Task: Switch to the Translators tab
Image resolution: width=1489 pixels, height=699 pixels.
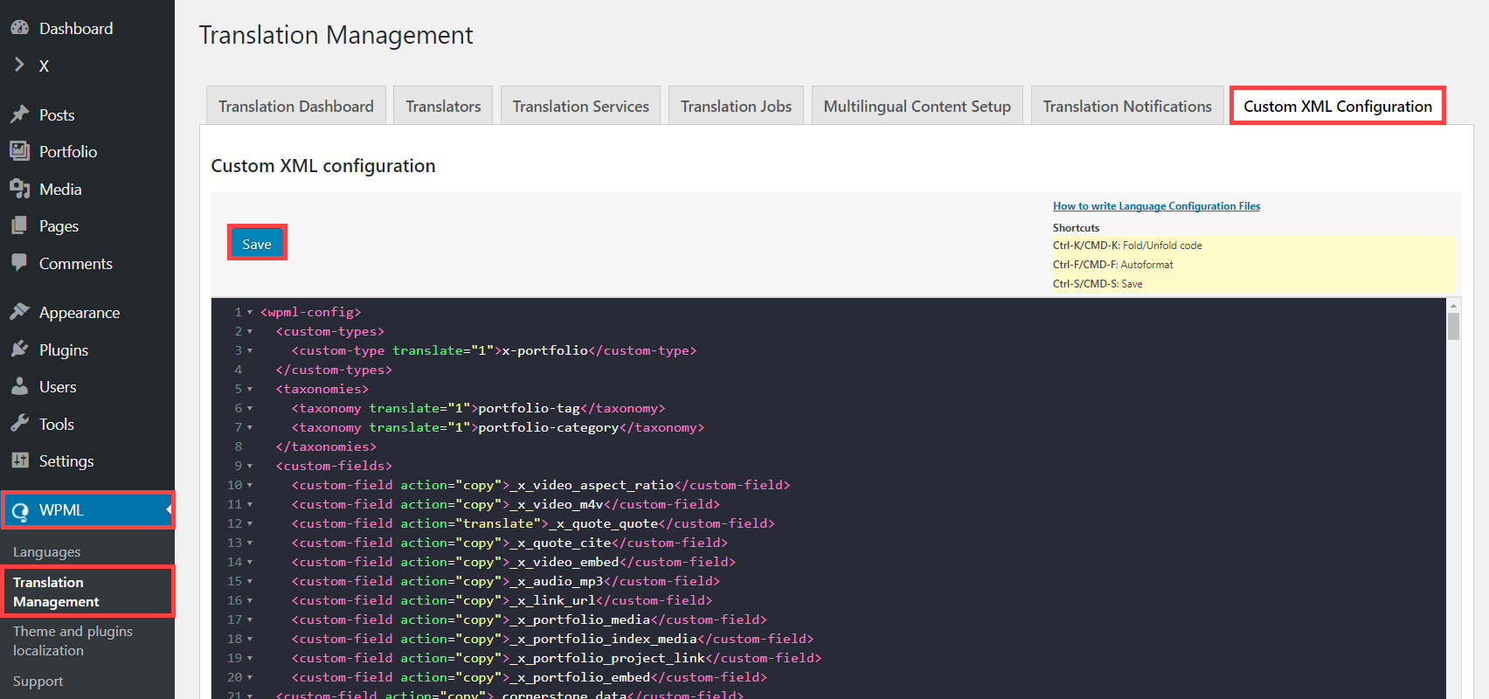Action: [443, 106]
